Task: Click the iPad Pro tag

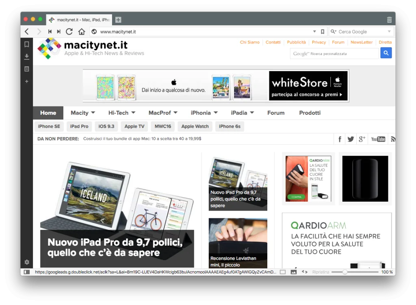Action: [x=79, y=126]
